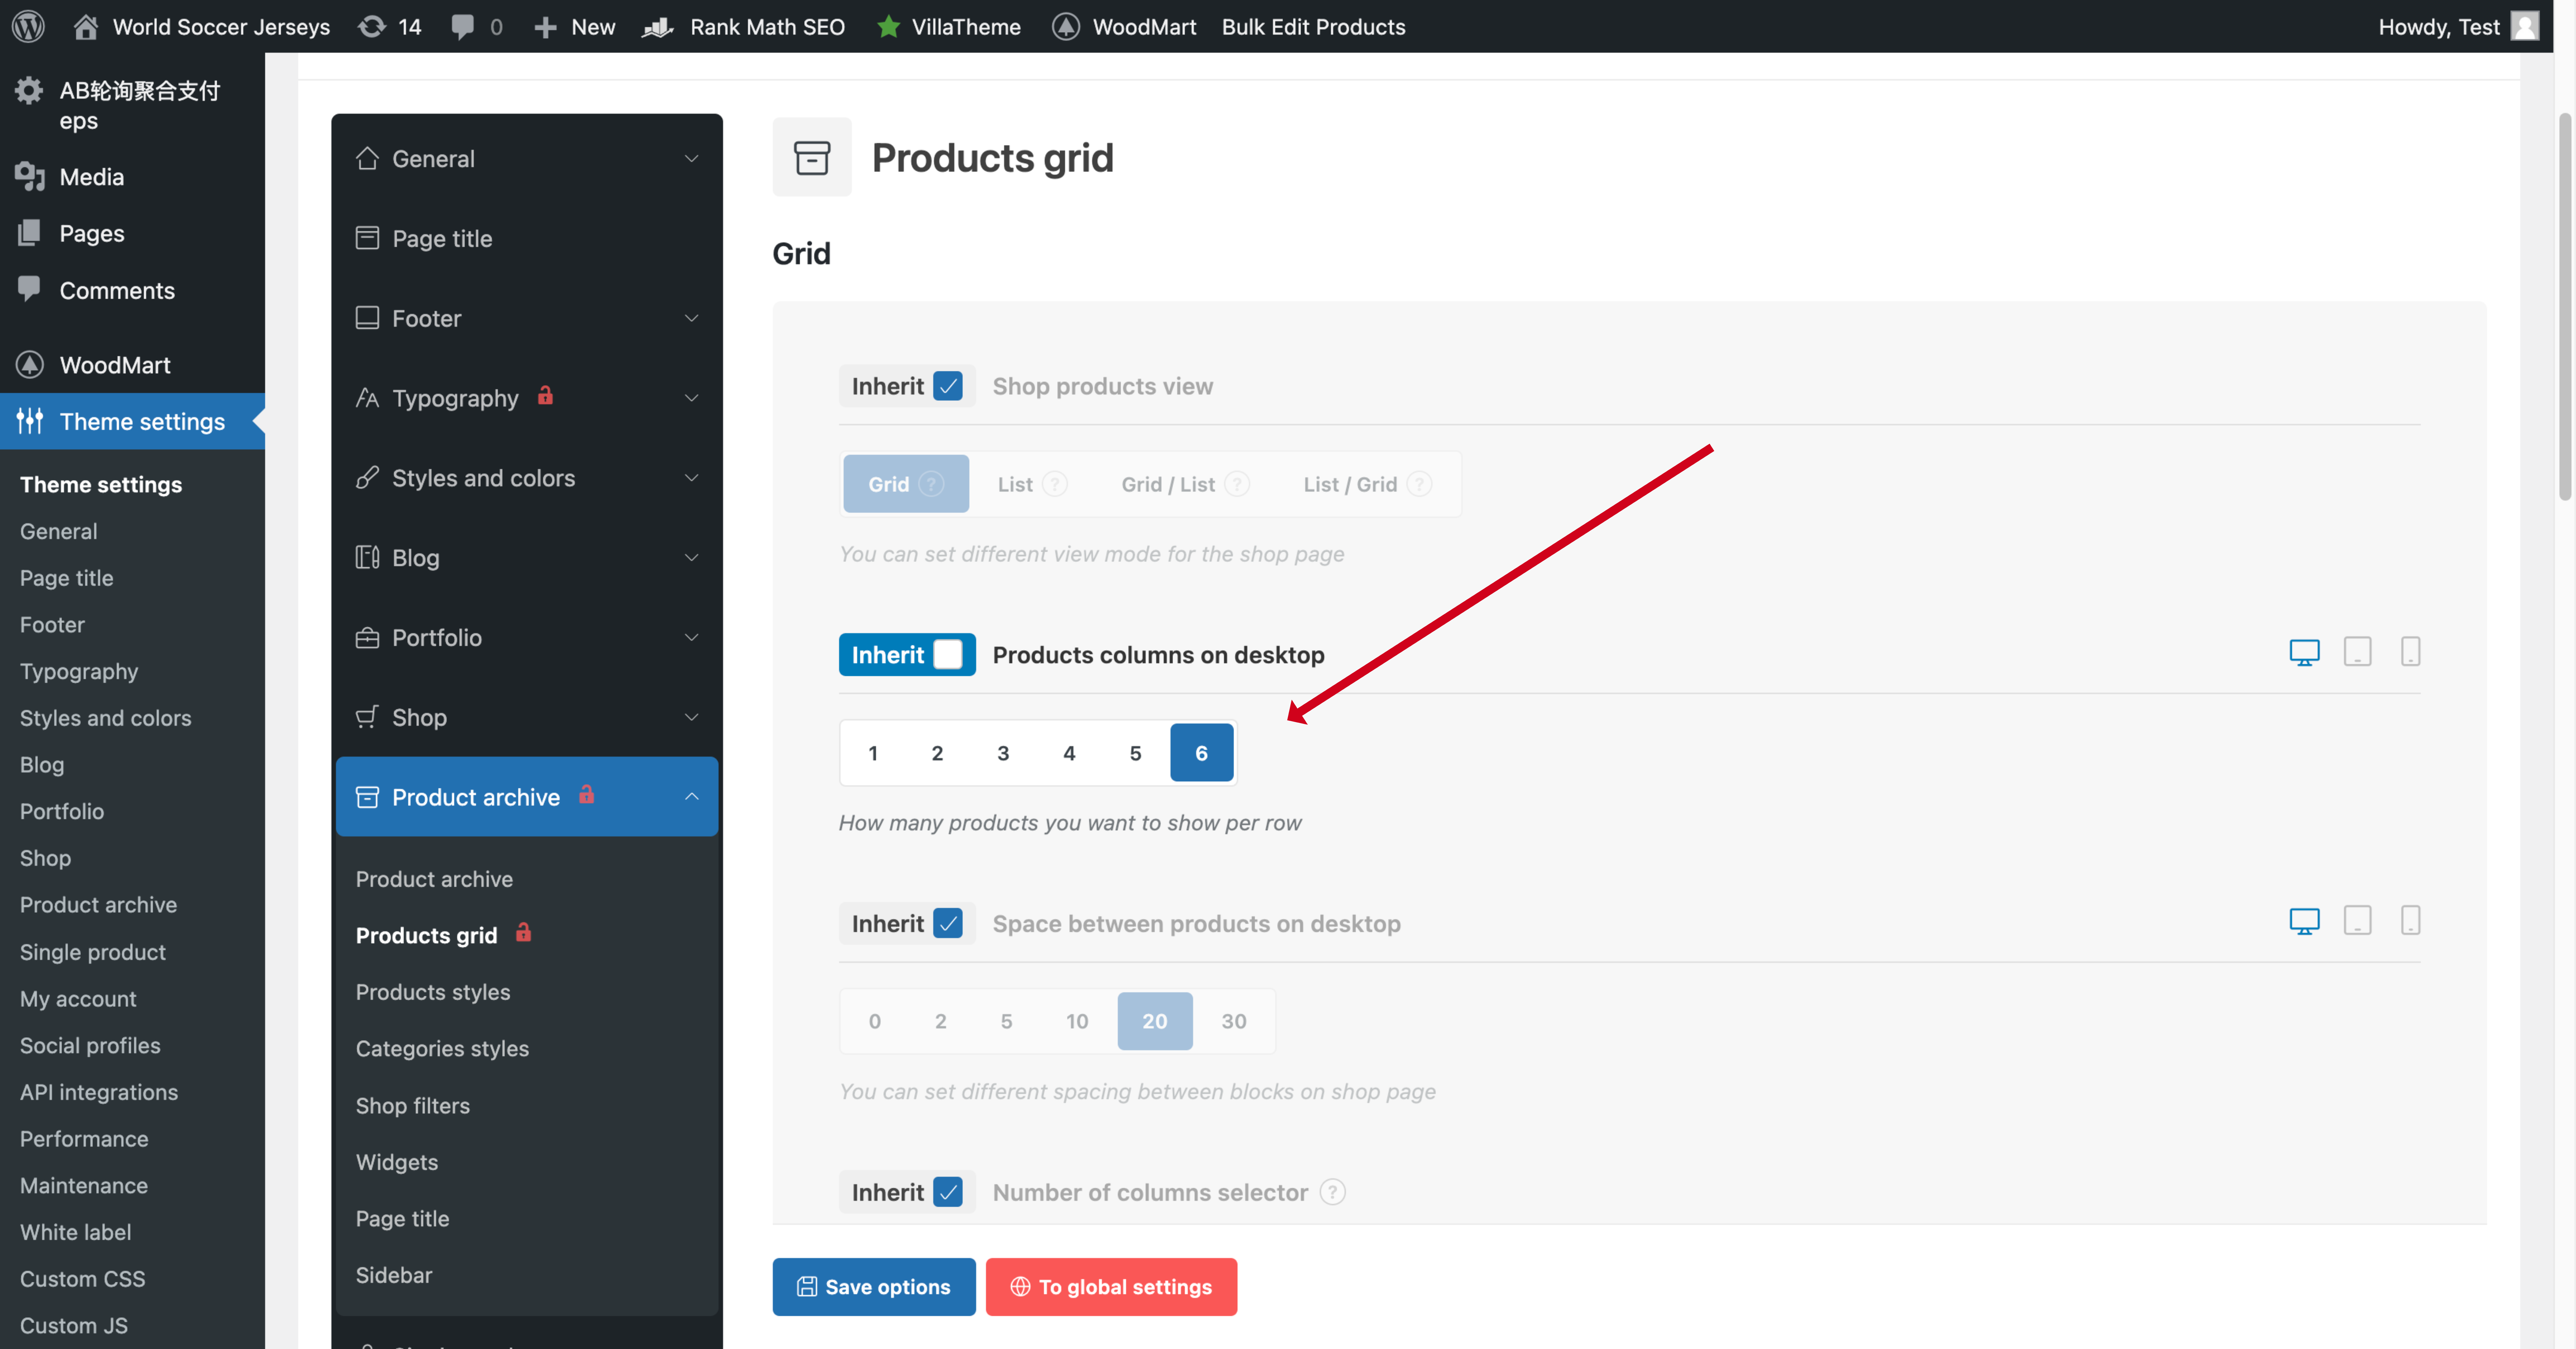Image resolution: width=2576 pixels, height=1349 pixels.
Task: Expand the Blog section chevron
Action: tap(691, 557)
